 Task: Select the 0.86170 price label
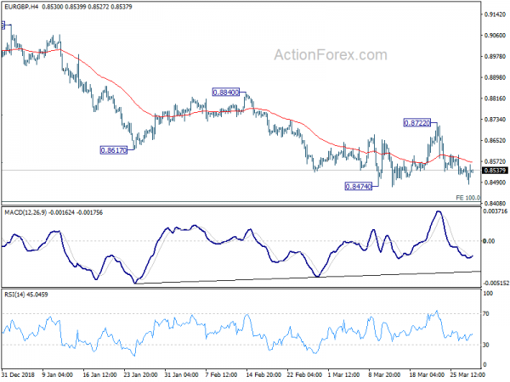click(x=114, y=150)
